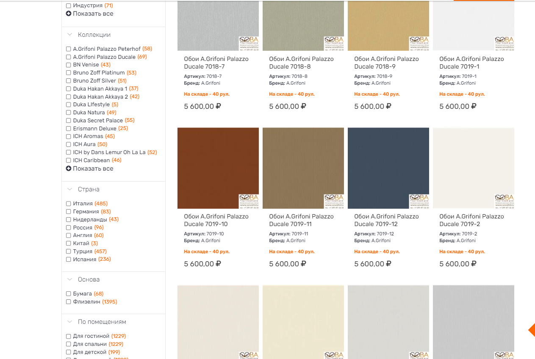This screenshot has height=359, width=535.
Task: Click stock status under 7019-12 product
Action: point(377,251)
